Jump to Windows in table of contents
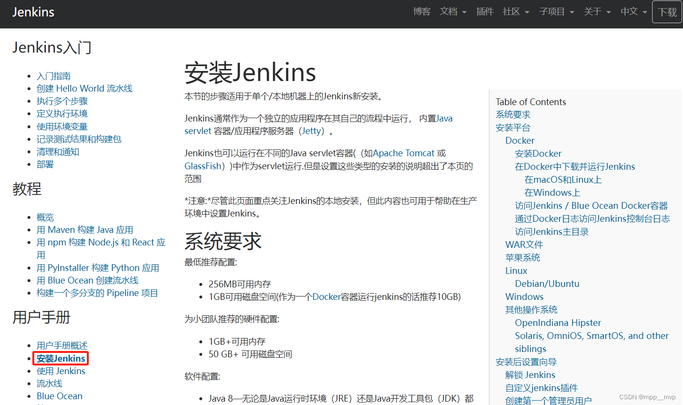 coord(525,297)
